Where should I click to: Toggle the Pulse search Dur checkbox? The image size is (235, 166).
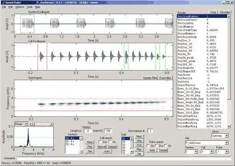157,146
